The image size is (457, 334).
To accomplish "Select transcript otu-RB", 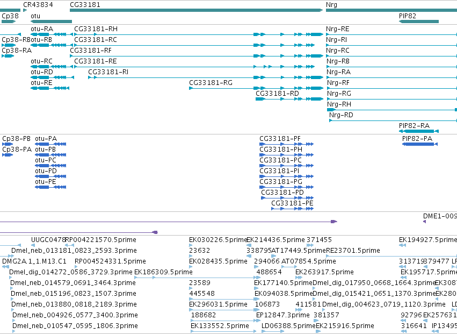I will coord(41,40).
